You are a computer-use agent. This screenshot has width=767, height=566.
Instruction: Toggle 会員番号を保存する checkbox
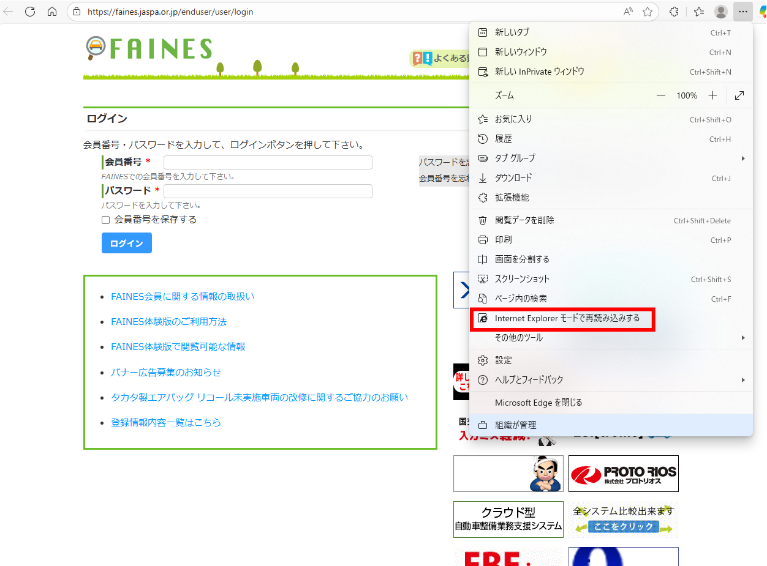105,220
